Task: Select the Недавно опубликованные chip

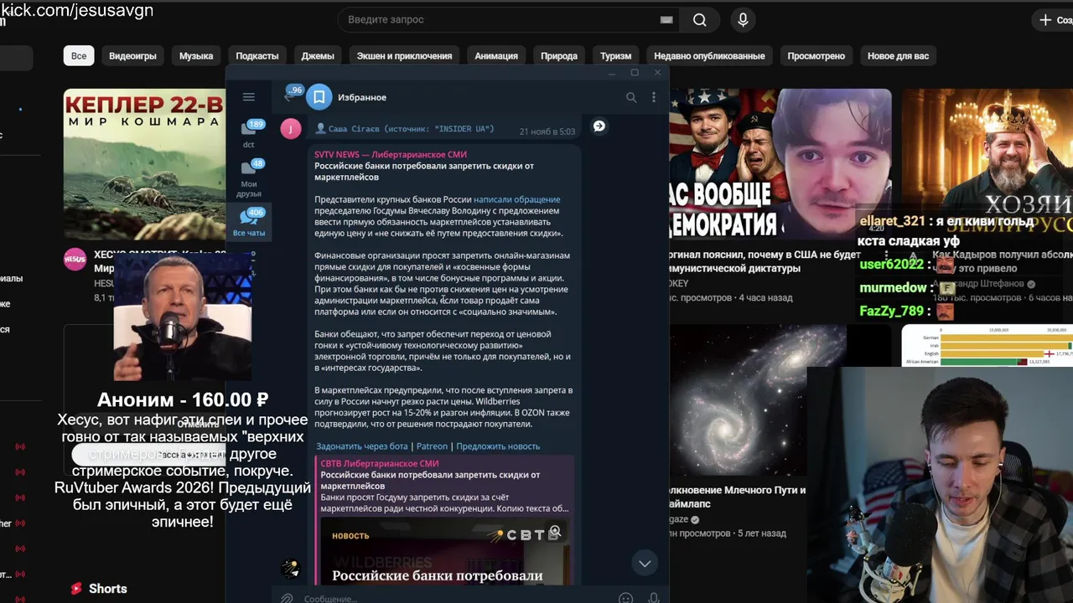Action: [709, 56]
